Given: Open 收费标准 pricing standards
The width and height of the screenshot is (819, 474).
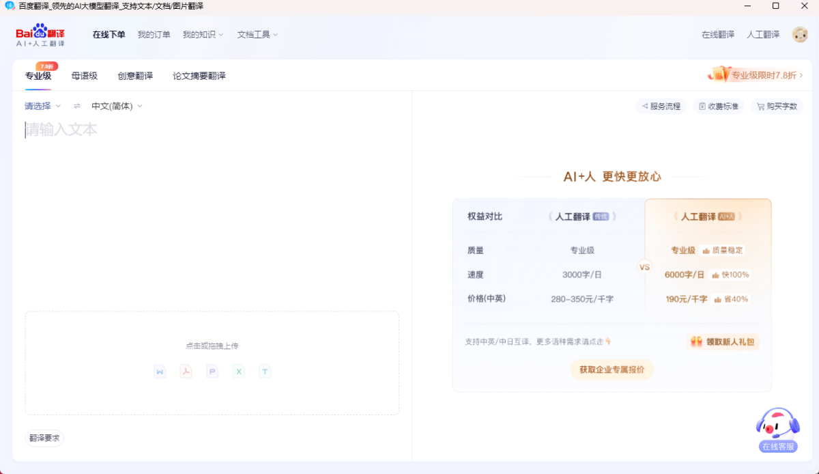Looking at the screenshot, I should click(718, 106).
